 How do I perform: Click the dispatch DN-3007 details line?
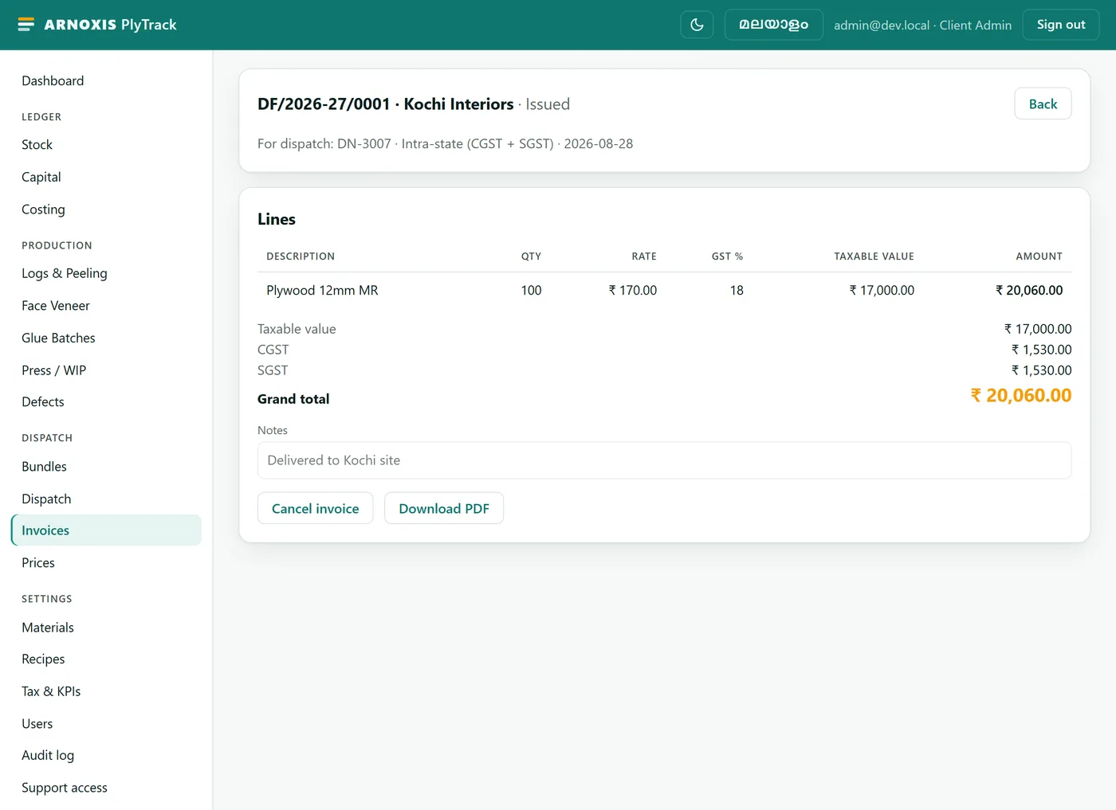pyautogui.click(x=445, y=144)
